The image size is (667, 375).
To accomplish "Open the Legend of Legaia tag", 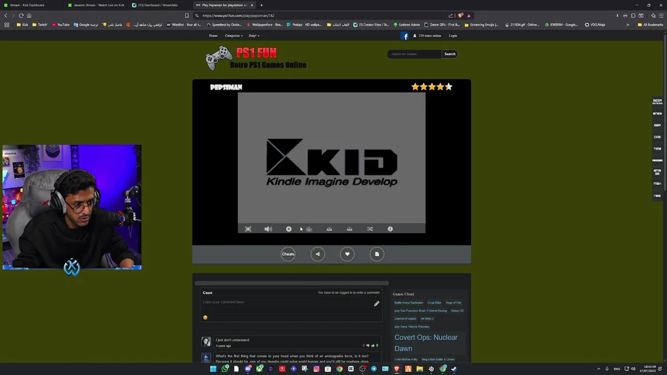I will pyautogui.click(x=405, y=319).
